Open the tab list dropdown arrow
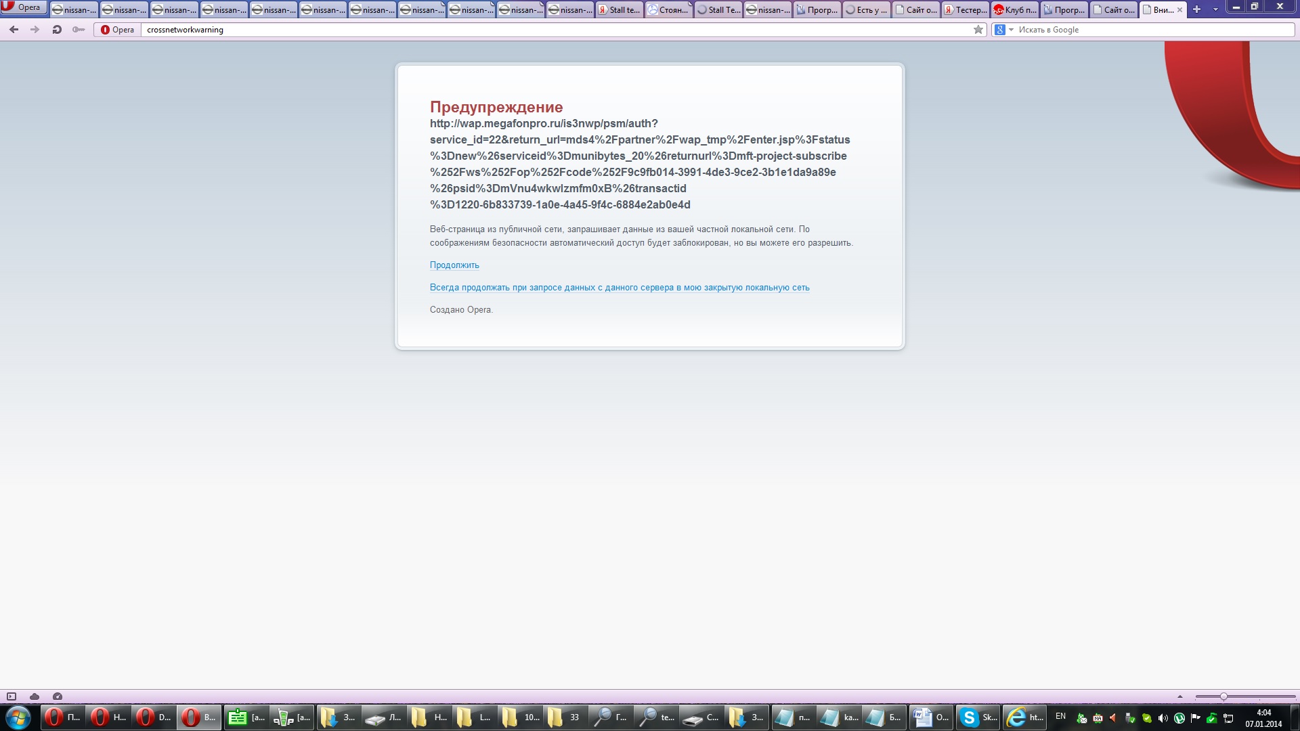The image size is (1300, 731). pyautogui.click(x=1215, y=9)
